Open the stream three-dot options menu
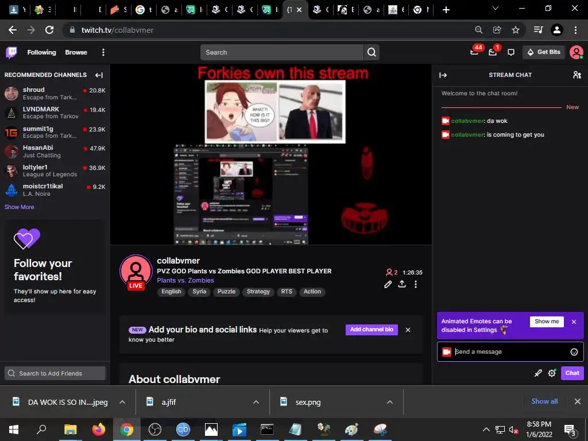The width and height of the screenshot is (588, 441). 416,284
